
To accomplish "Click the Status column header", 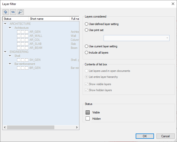I will (x=16, y=19).
